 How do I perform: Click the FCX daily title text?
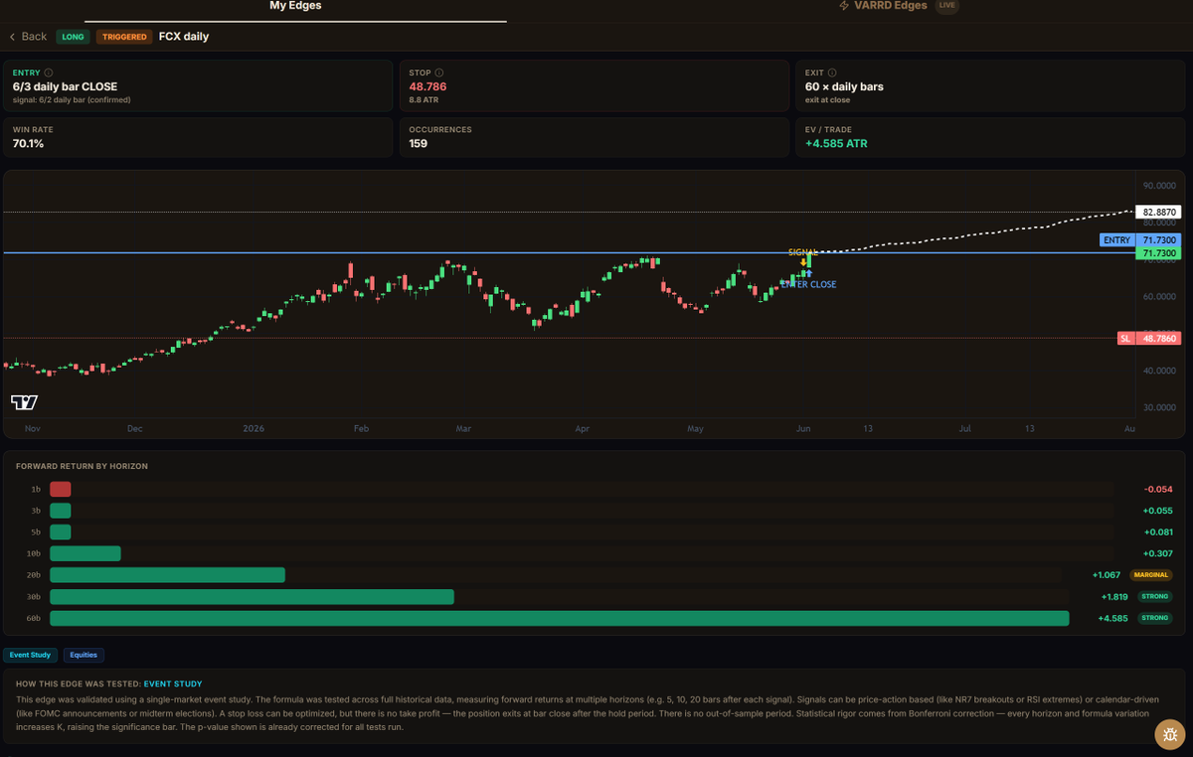point(184,37)
